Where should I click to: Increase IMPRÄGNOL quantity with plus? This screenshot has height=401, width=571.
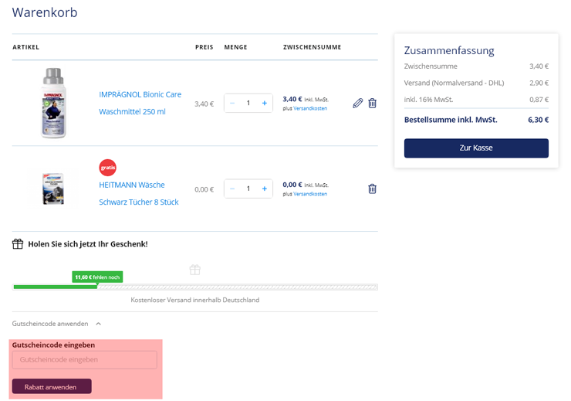click(x=265, y=104)
